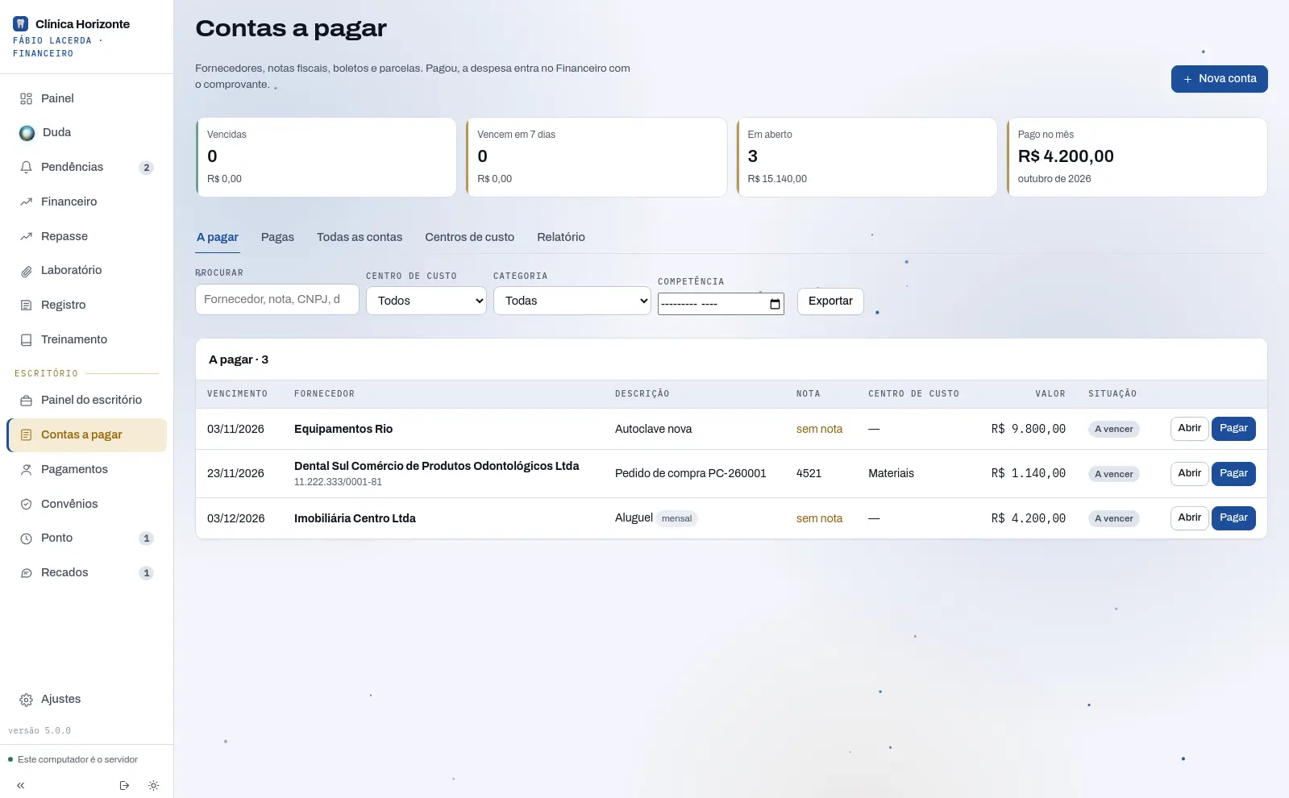Open the Relatório tab
This screenshot has width=1289, height=798.
pyautogui.click(x=561, y=237)
